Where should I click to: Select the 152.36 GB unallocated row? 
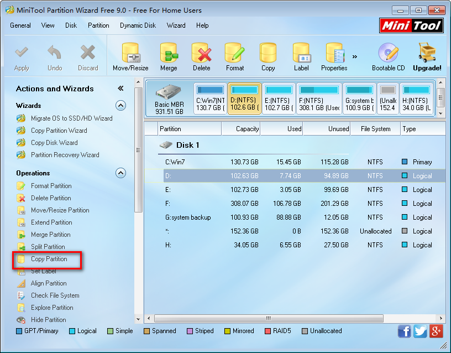(295, 231)
